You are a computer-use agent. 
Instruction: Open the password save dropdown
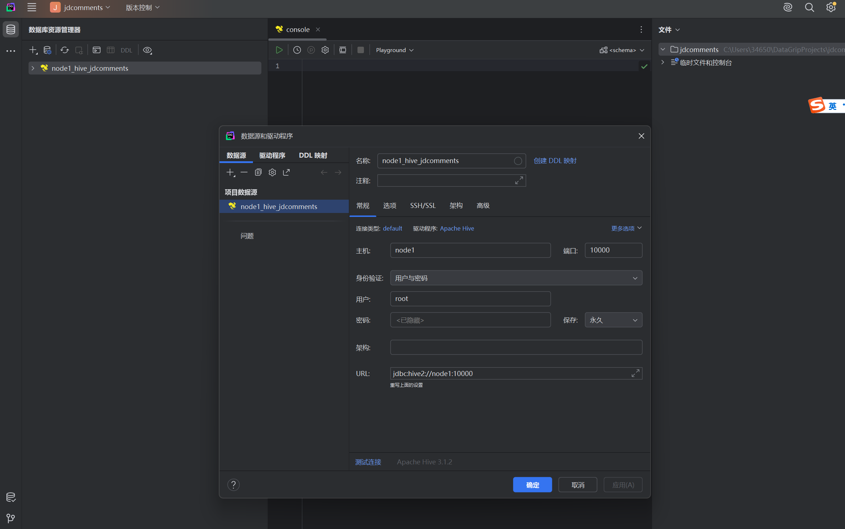pyautogui.click(x=613, y=320)
